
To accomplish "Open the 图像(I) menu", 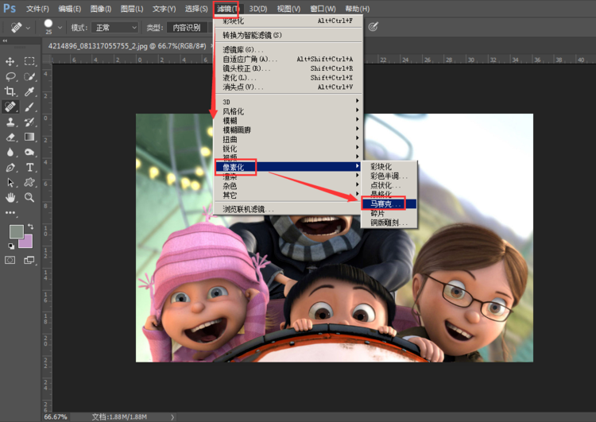I will click(101, 9).
